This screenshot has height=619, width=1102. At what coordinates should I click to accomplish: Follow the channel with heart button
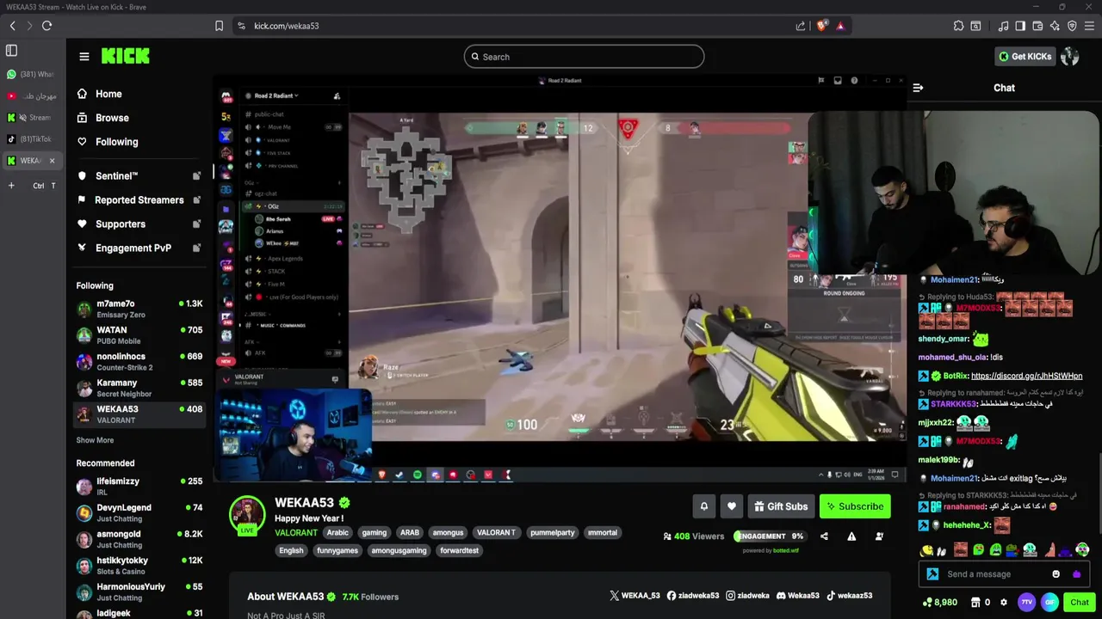pyautogui.click(x=731, y=506)
